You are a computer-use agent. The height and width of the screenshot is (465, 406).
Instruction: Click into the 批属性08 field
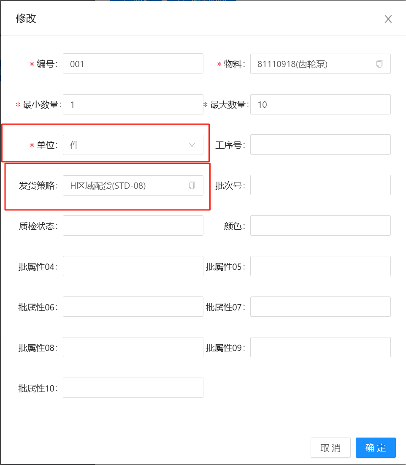[133, 348]
